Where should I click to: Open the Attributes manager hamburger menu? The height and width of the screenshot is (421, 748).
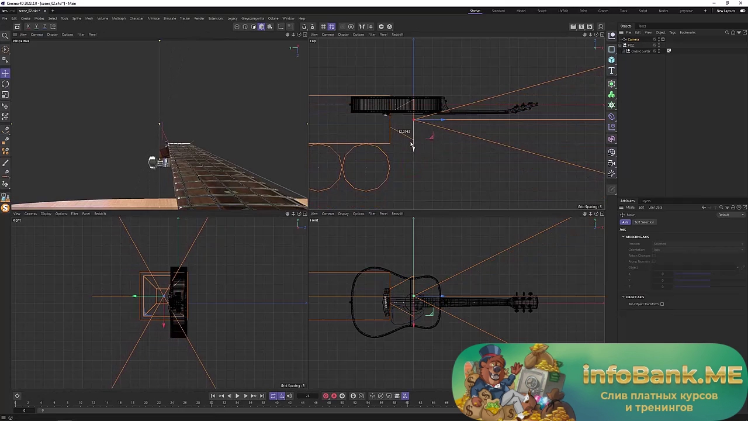pos(622,208)
